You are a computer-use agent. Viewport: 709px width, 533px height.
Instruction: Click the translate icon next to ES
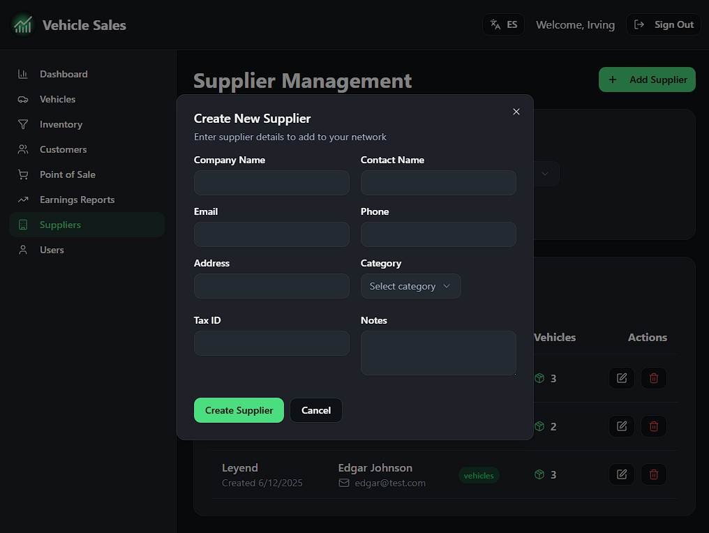click(x=495, y=24)
